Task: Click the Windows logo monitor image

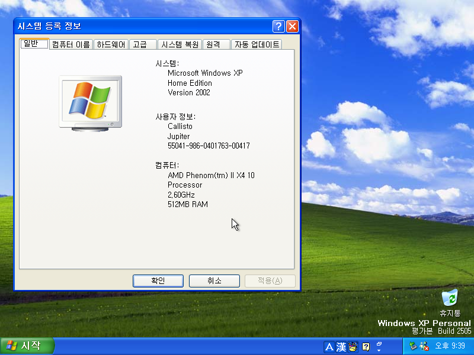Action: click(90, 103)
